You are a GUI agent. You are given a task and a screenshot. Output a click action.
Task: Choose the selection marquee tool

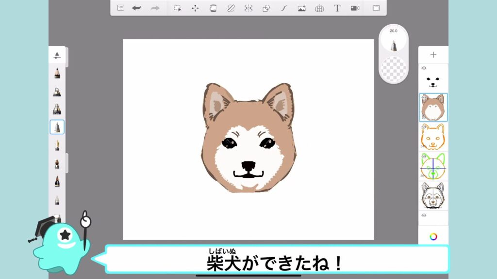coord(178,8)
